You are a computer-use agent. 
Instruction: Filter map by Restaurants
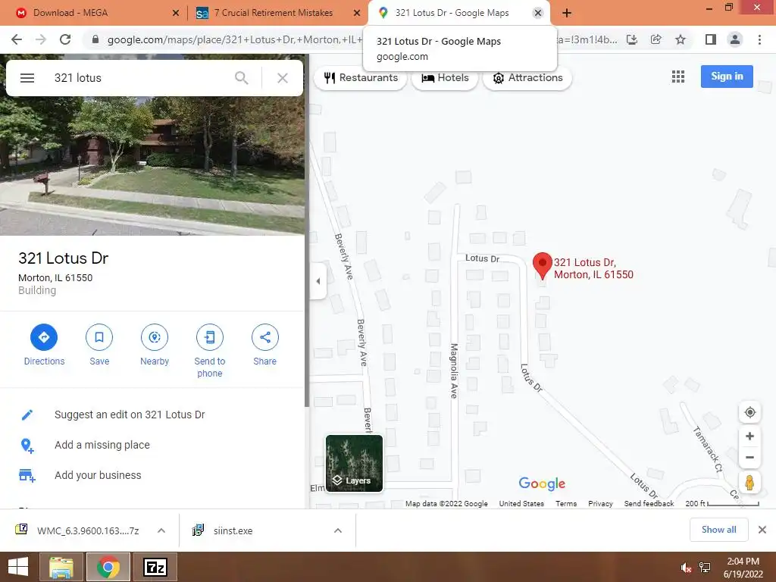click(361, 78)
